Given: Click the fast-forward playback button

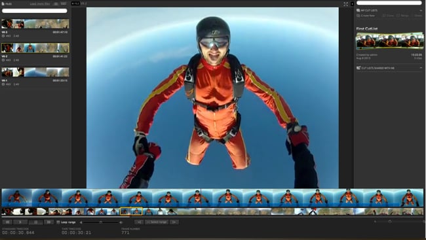Looking at the screenshot, I should pyautogui.click(x=49, y=222).
